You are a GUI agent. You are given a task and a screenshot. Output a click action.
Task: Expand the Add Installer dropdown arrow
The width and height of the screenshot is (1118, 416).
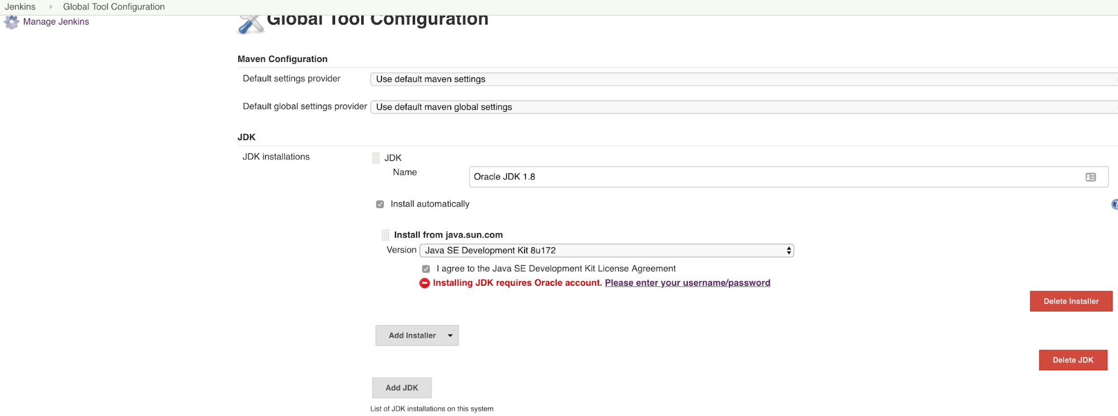tap(450, 336)
